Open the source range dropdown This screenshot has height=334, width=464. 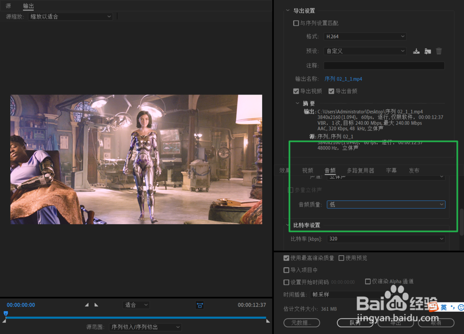pyautogui.click(x=145, y=327)
